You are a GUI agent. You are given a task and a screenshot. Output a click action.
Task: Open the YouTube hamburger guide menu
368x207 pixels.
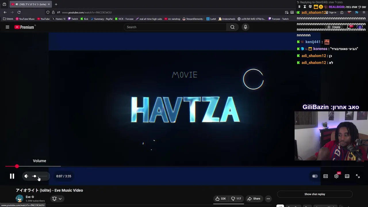coord(7,27)
